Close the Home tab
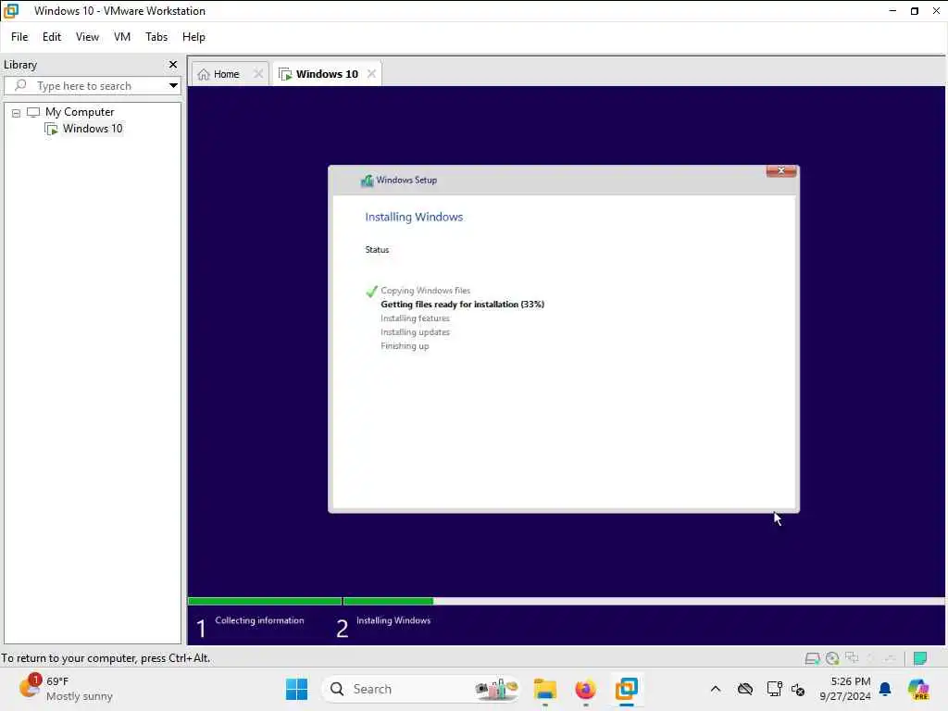 (x=258, y=74)
